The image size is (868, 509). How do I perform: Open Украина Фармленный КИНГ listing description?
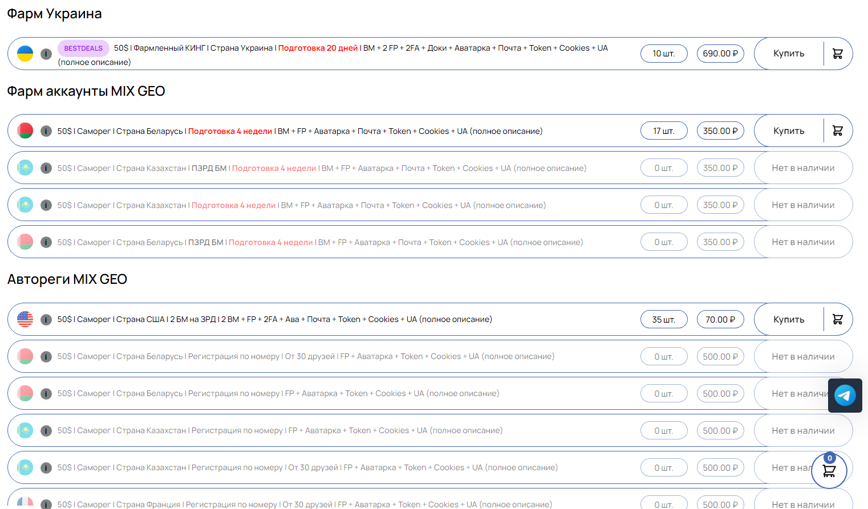[x=332, y=55]
